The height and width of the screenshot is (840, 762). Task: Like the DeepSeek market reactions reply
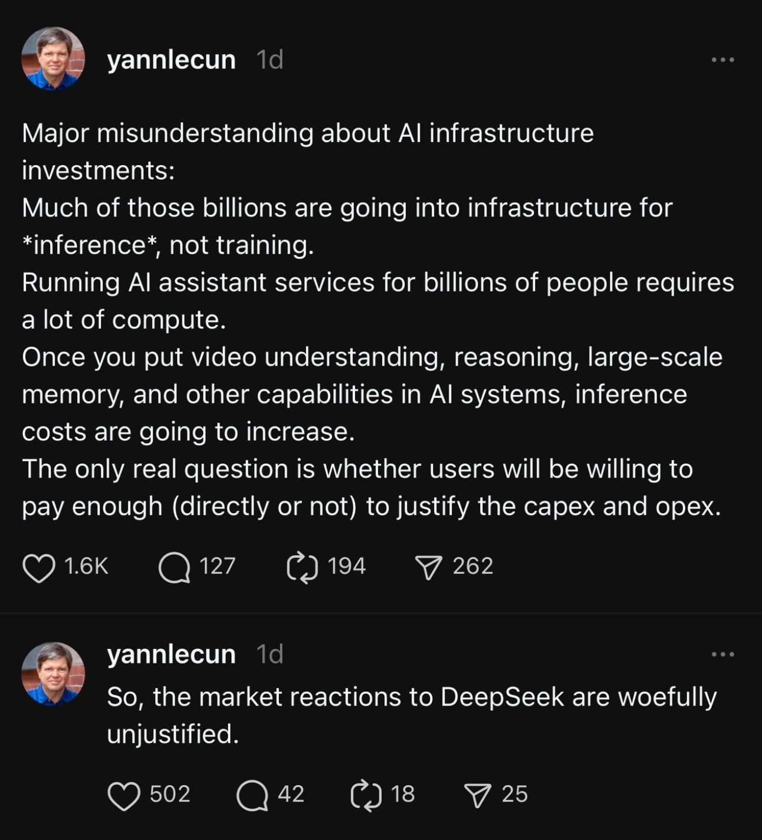pos(124,795)
